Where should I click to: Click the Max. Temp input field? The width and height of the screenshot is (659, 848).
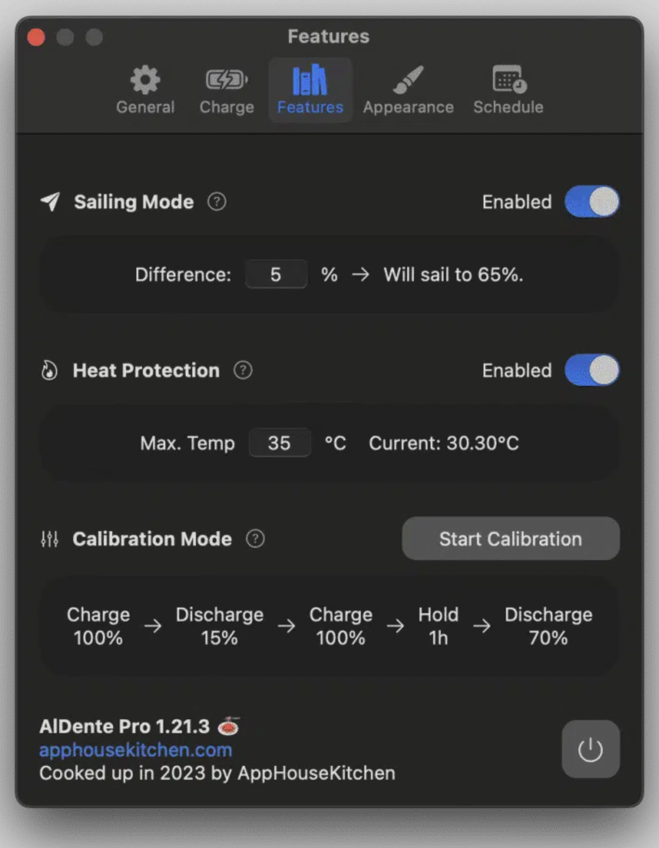(x=280, y=443)
